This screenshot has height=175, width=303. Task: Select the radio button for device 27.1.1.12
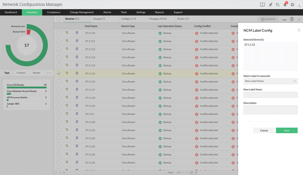tap(58, 49)
